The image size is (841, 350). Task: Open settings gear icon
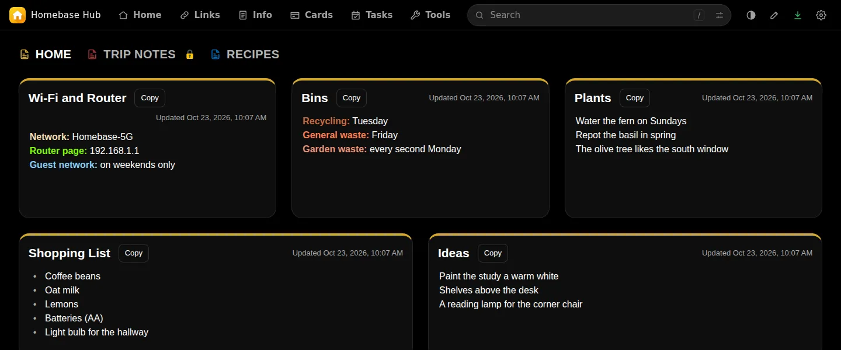click(x=821, y=15)
